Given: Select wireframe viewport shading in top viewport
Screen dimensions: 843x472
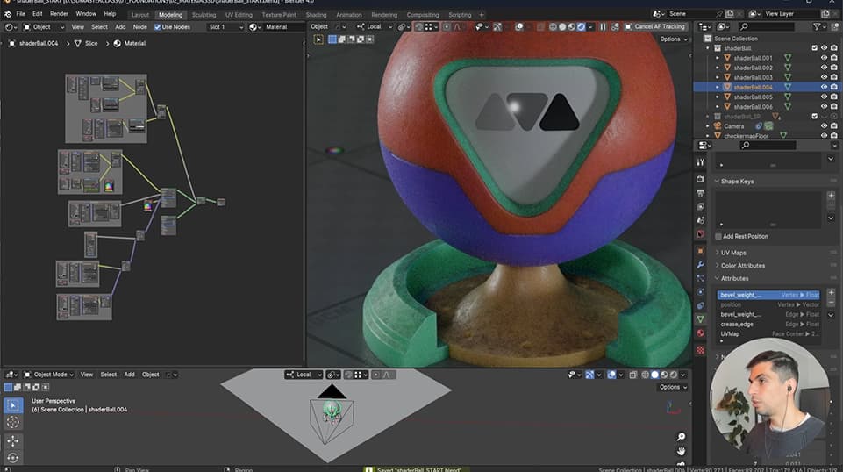Looking at the screenshot, I should click(553, 27).
